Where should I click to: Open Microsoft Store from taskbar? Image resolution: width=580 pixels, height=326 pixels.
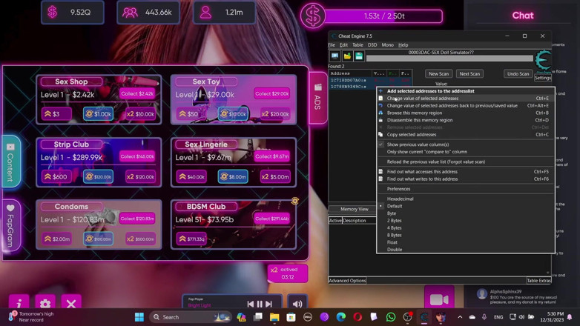click(x=291, y=317)
